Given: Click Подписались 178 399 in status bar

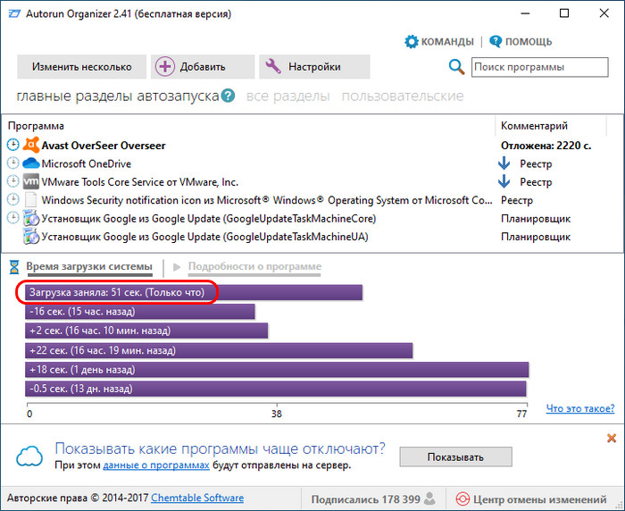Looking at the screenshot, I should click(365, 499).
